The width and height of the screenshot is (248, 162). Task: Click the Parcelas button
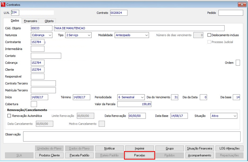click(x=140, y=155)
